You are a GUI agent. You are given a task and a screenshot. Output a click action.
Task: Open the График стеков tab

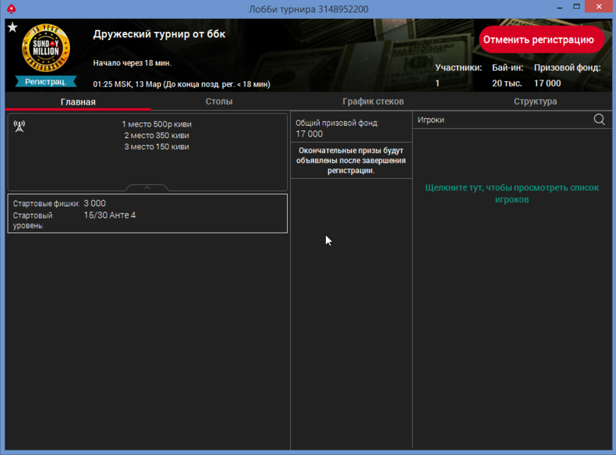373,102
